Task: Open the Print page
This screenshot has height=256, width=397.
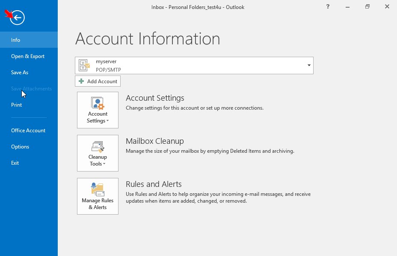Action: pos(29,105)
